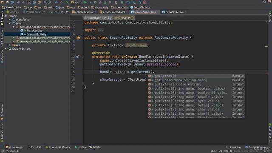The image size is (272, 153).
Task: Click the src breadcrumb folder
Action: click(x=38, y=7)
